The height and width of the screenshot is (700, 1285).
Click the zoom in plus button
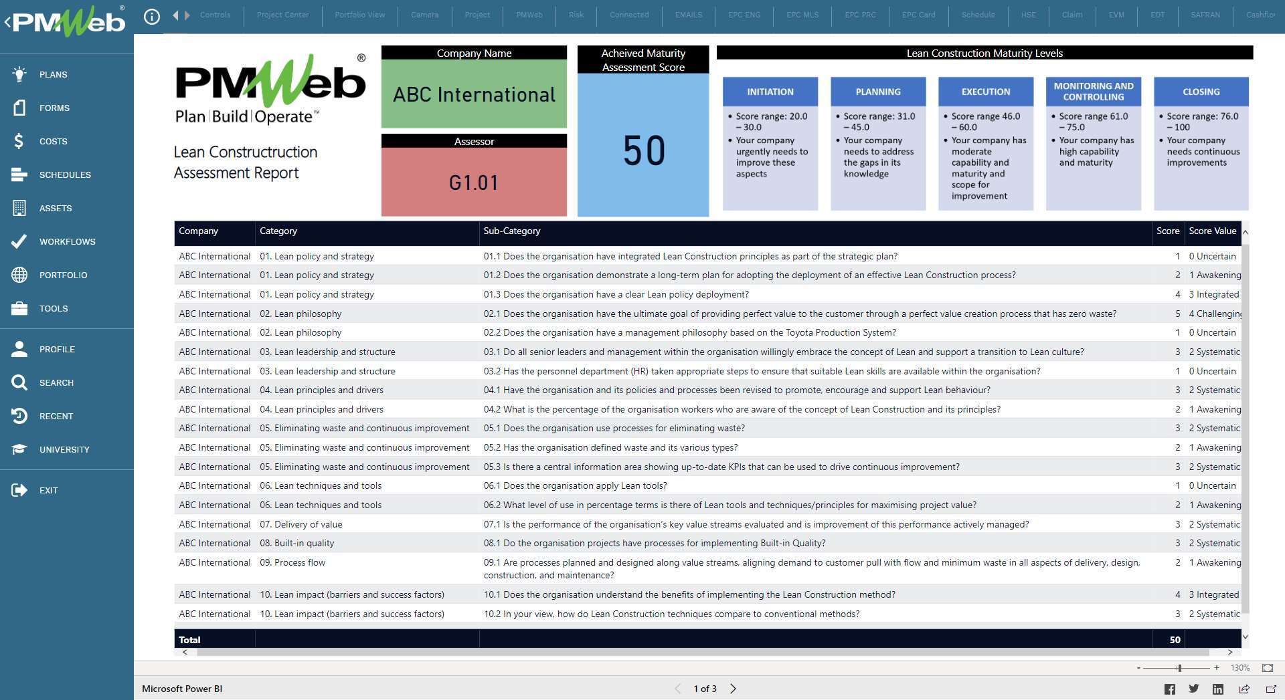coord(1216,668)
